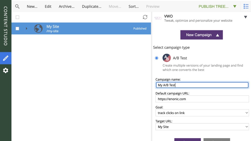This screenshot has width=251, height=141.
Task: Click the VWO logo icon
Action: [158, 18]
